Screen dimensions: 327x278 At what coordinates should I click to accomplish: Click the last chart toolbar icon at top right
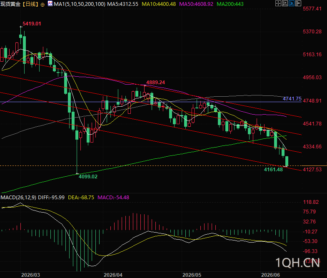[x=298, y=3]
